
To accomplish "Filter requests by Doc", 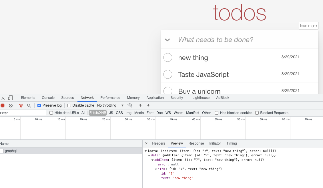I will click(159, 113).
